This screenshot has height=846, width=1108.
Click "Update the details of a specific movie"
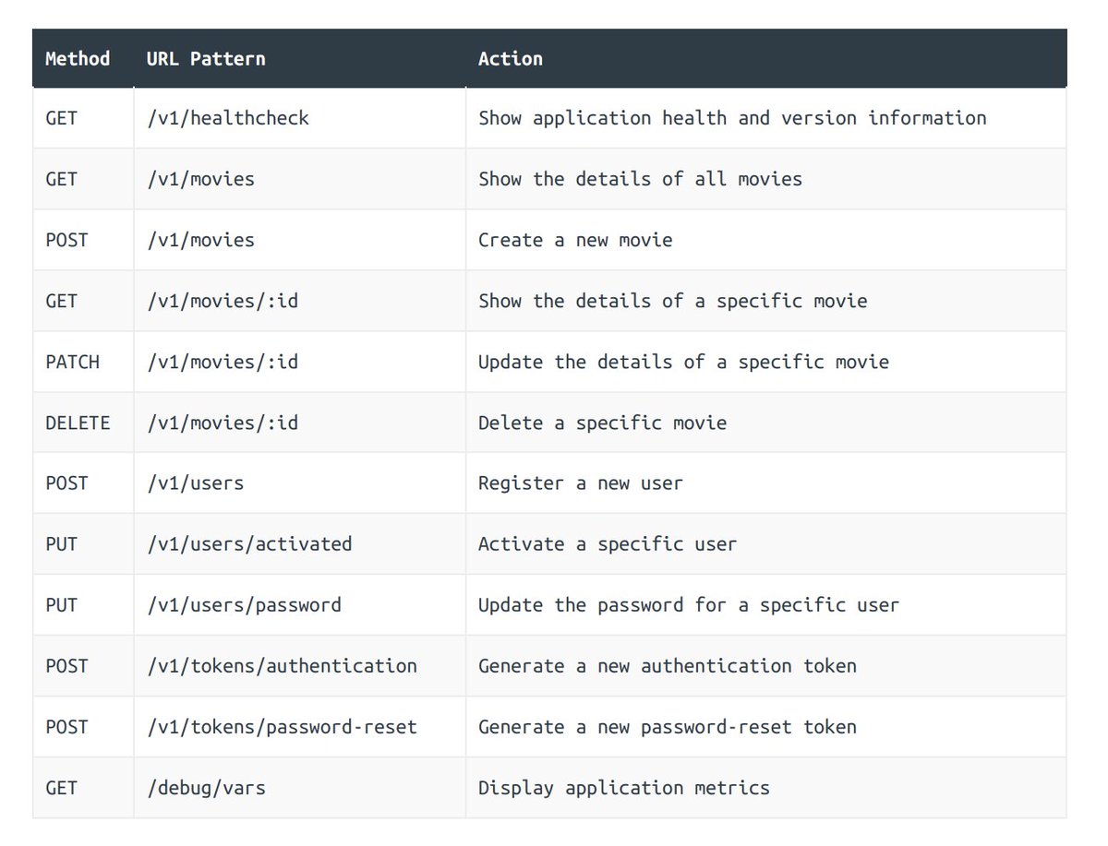point(683,362)
